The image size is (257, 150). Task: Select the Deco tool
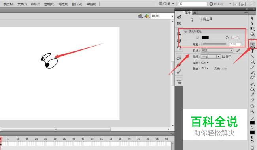tap(252, 77)
